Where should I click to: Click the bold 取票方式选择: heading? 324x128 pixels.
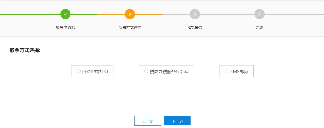tap(25, 51)
